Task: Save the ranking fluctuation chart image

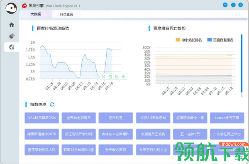Action: 110,77
